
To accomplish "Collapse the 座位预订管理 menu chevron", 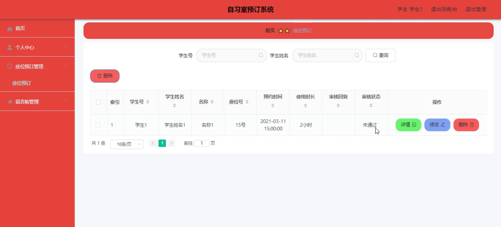I will (66, 65).
